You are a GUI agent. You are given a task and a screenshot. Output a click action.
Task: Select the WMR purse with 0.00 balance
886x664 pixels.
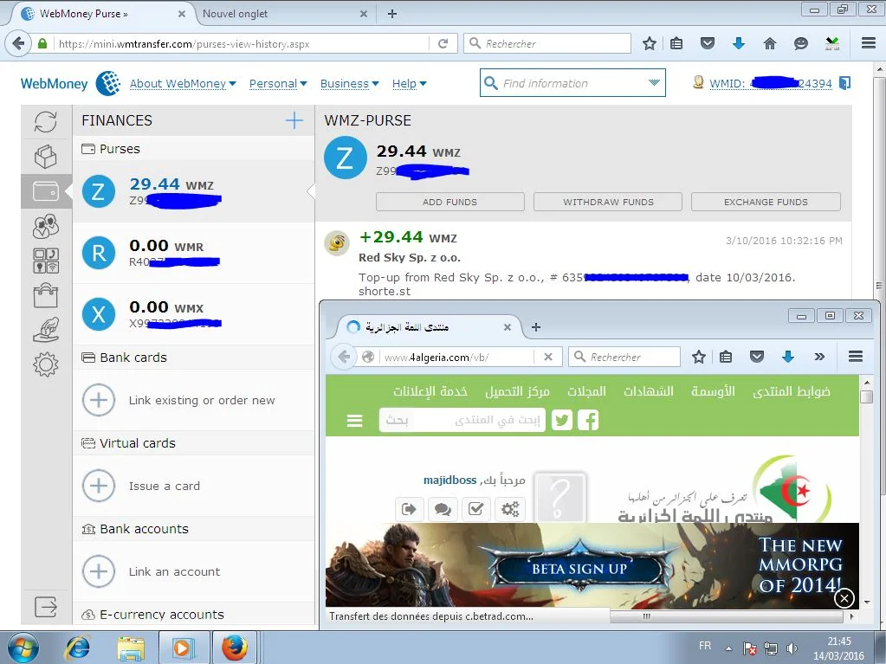click(193, 253)
